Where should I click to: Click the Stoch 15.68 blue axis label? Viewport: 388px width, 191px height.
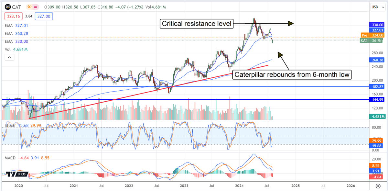[x=376, y=146]
